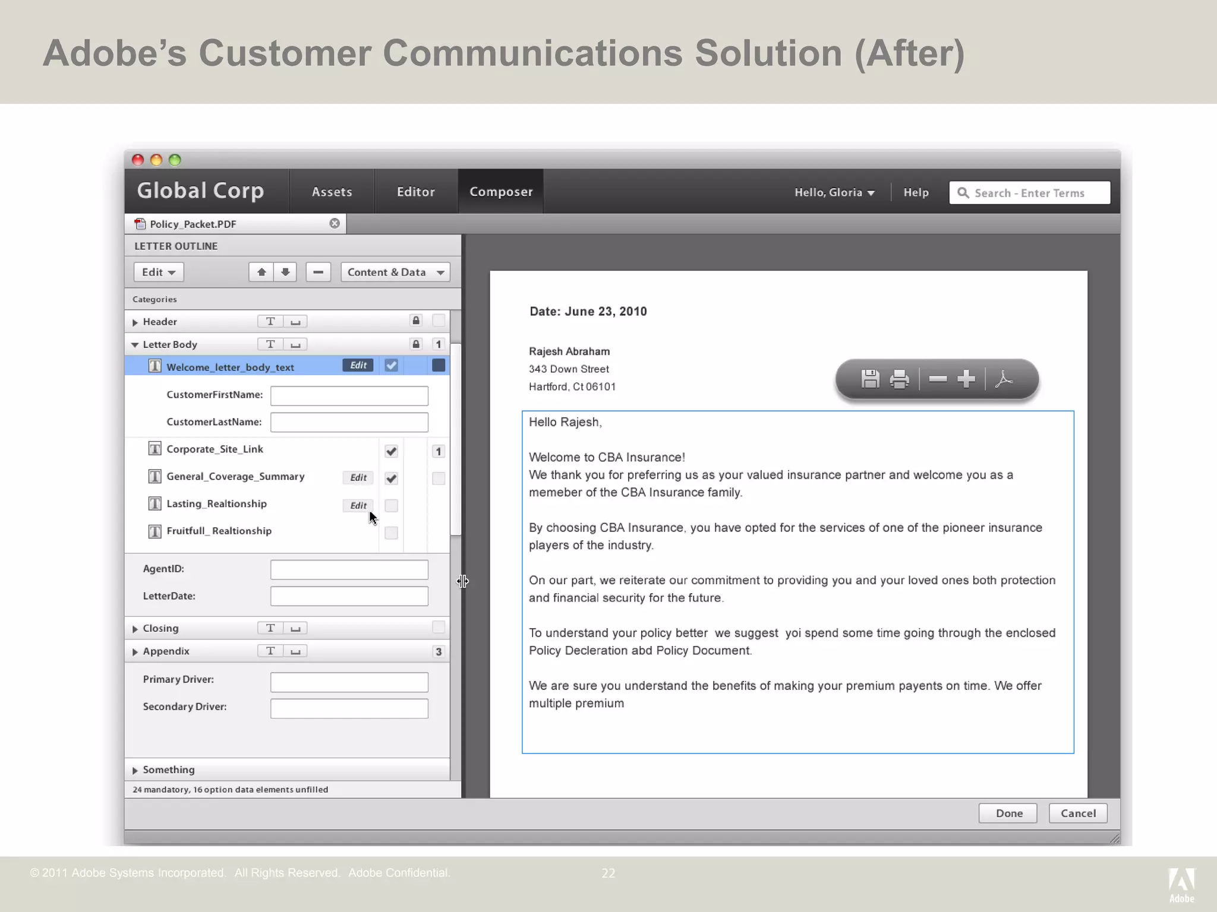Click the text icon beside Lasting_Realtionship

pos(155,503)
